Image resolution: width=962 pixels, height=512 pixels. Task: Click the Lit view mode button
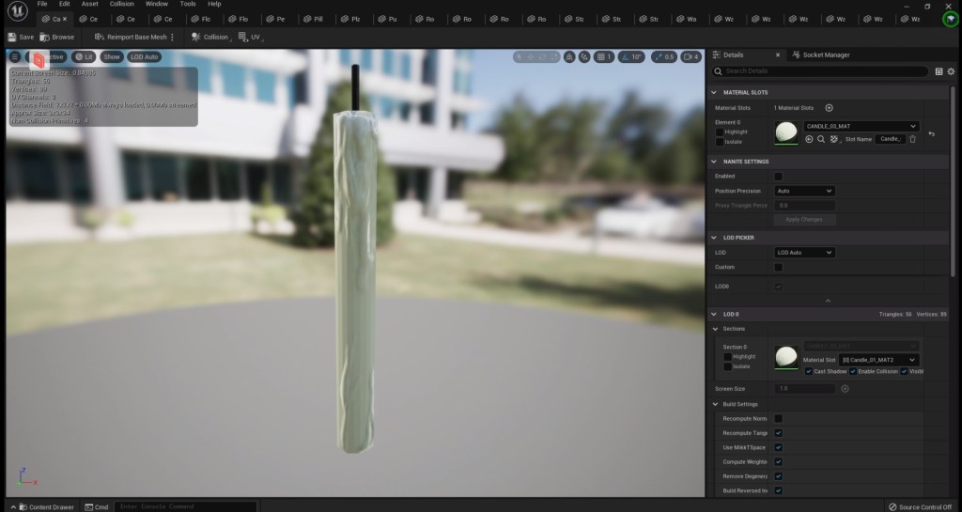[84, 56]
